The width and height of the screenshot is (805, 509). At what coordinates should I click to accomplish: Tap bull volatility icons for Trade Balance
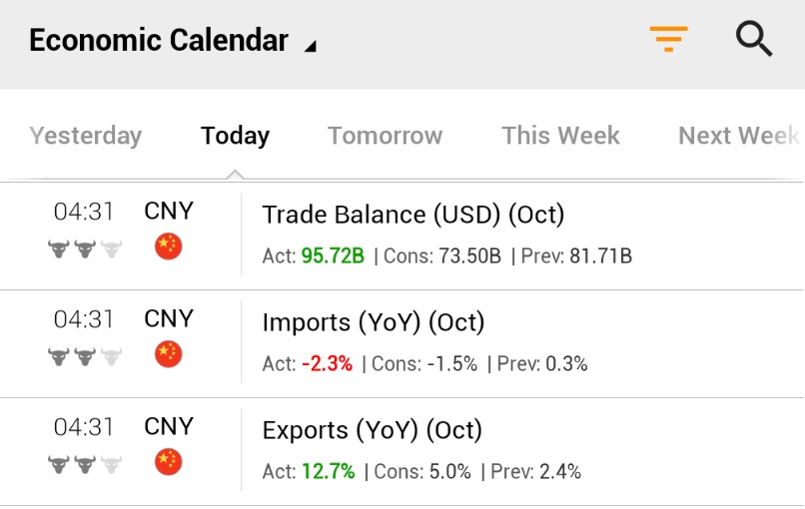click(x=85, y=249)
